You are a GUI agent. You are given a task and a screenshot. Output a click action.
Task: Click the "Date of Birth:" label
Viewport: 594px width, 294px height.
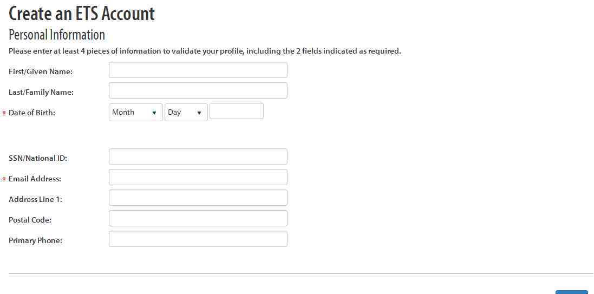32,113
